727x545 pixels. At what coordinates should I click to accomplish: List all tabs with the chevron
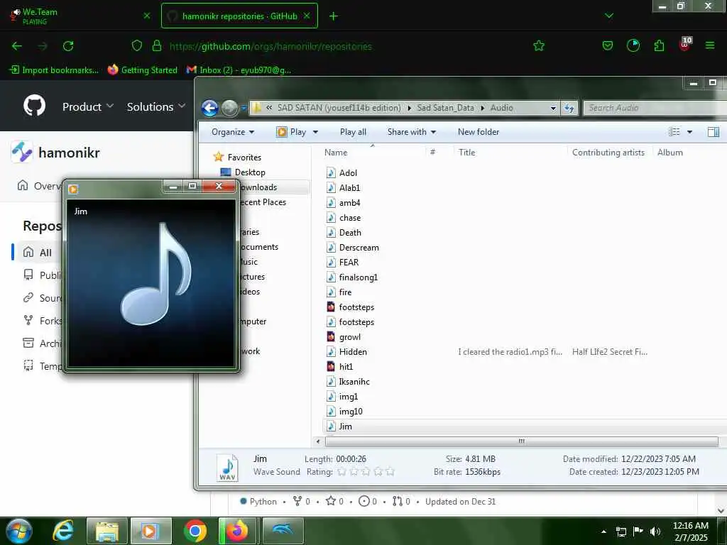(x=609, y=16)
